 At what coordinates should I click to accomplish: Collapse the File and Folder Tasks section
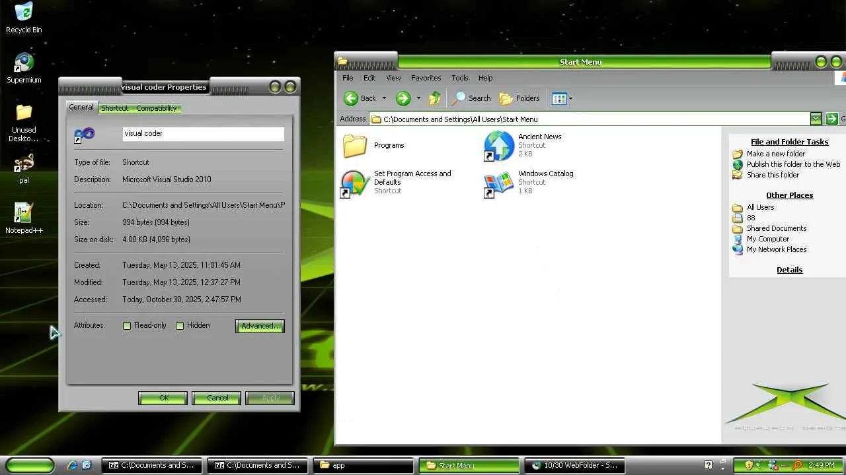(789, 142)
